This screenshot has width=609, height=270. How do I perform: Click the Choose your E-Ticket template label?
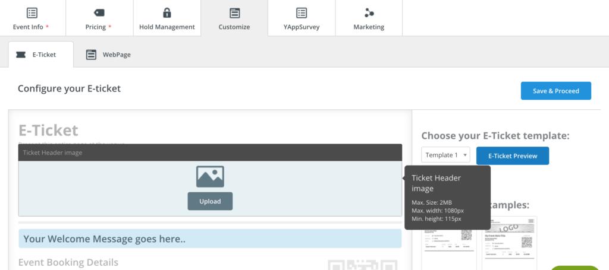[495, 136]
